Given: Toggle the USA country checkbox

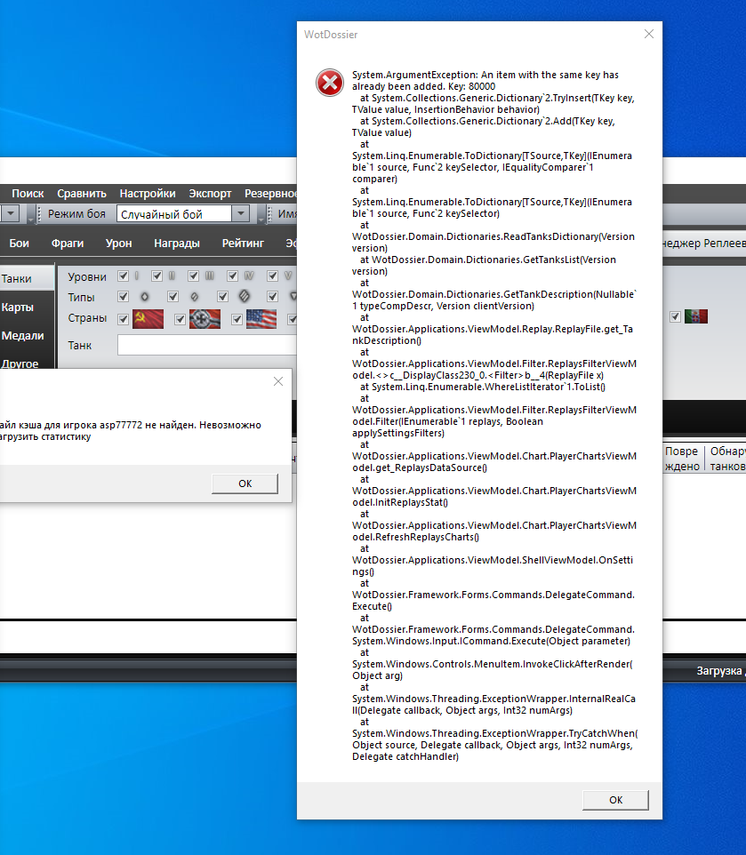Looking at the screenshot, I should click(x=237, y=319).
